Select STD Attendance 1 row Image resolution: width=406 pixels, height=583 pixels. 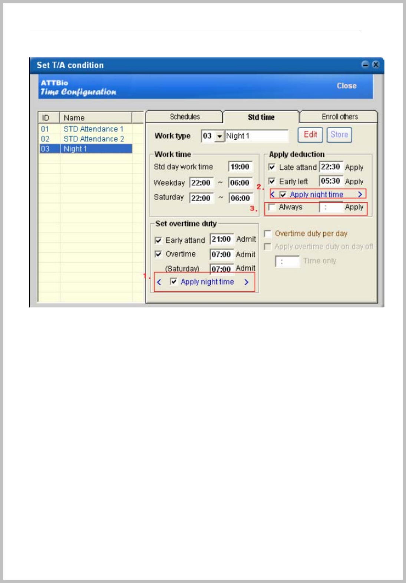[86, 129]
